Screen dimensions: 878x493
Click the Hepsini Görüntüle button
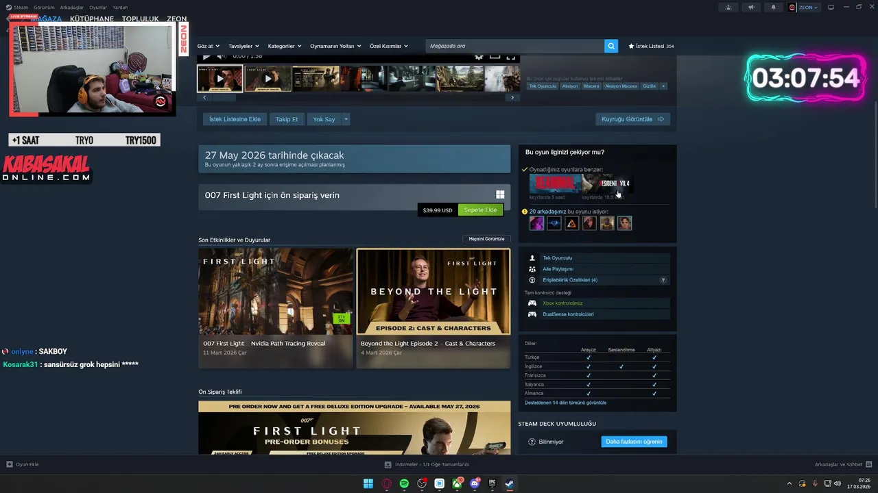(486, 239)
